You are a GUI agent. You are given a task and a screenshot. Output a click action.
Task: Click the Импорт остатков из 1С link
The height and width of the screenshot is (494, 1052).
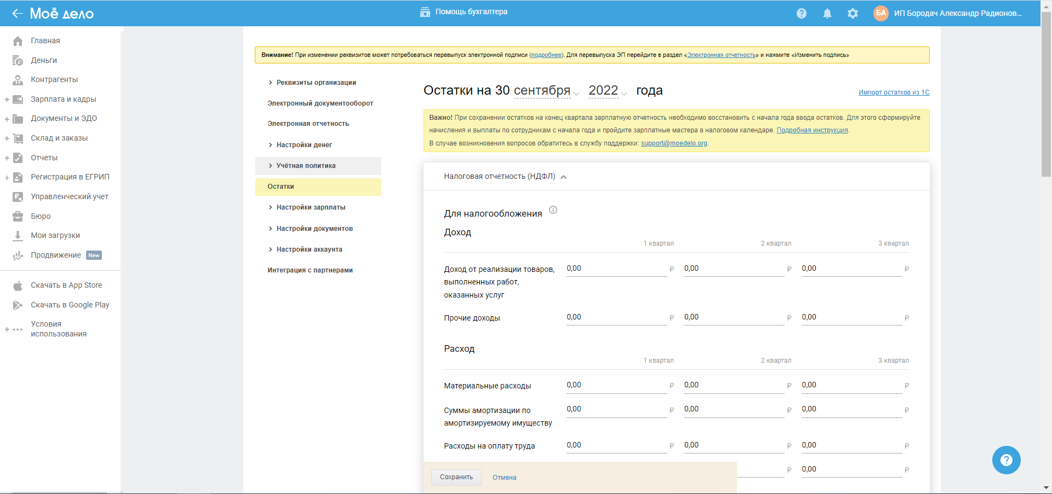[894, 92]
